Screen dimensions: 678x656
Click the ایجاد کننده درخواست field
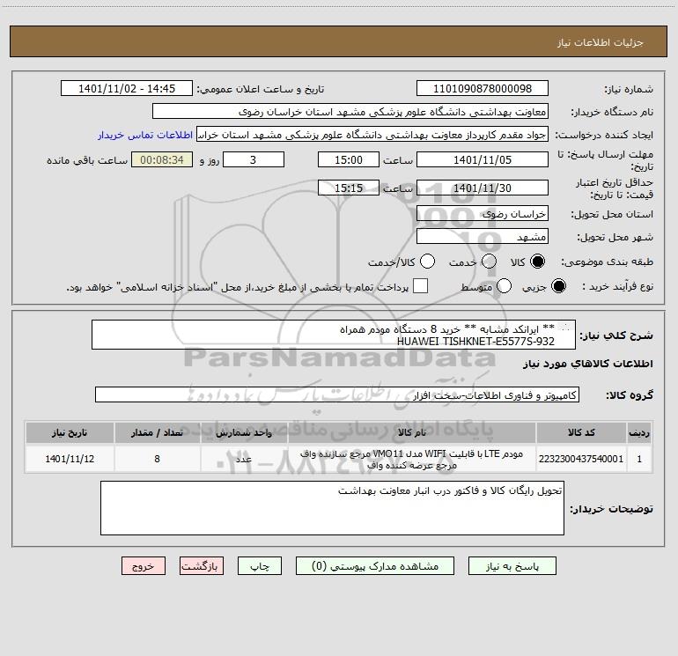coord(372,135)
